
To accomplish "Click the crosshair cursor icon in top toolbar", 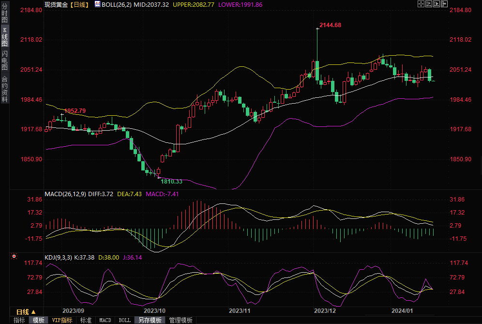I will [x=421, y=4].
